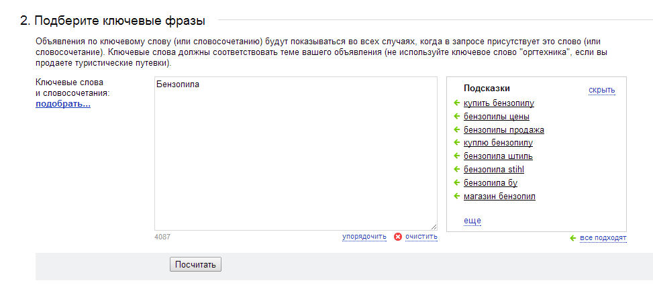Grab the text area resize handle corner
The image size is (653, 285).
(434, 227)
